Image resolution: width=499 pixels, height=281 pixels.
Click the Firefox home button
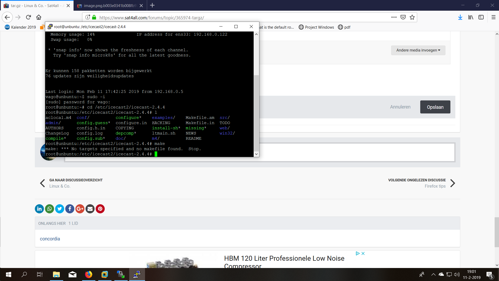pyautogui.click(x=39, y=17)
